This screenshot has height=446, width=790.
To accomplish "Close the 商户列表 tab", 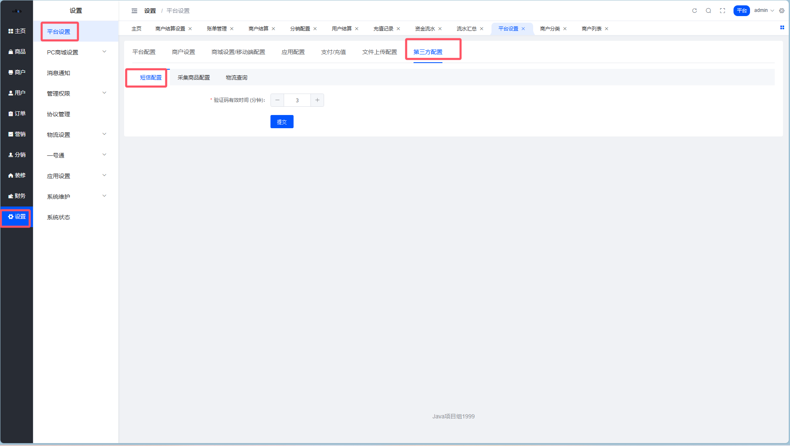I will 607,29.
